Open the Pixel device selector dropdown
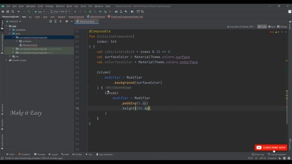292x164 pixels. coord(60,11)
